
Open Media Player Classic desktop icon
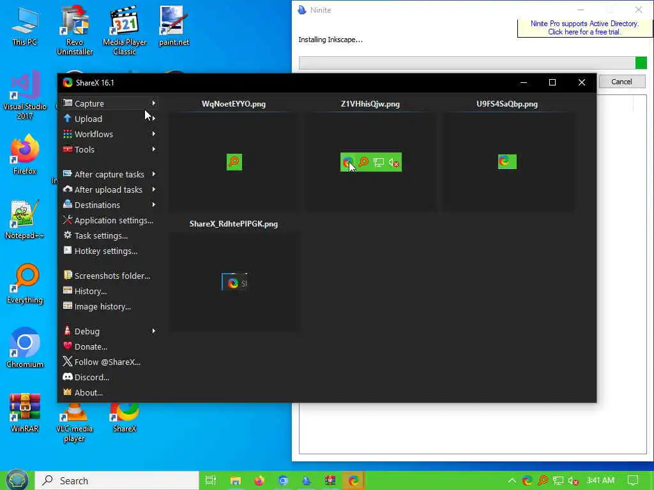click(125, 30)
